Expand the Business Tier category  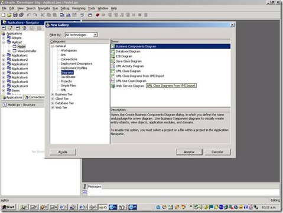coord(53,94)
